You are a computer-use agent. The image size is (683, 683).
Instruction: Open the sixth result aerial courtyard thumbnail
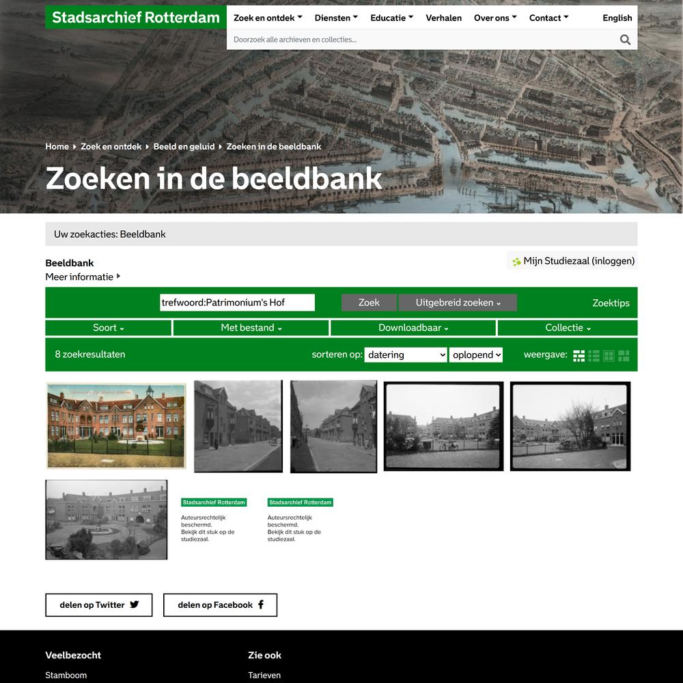[107, 520]
